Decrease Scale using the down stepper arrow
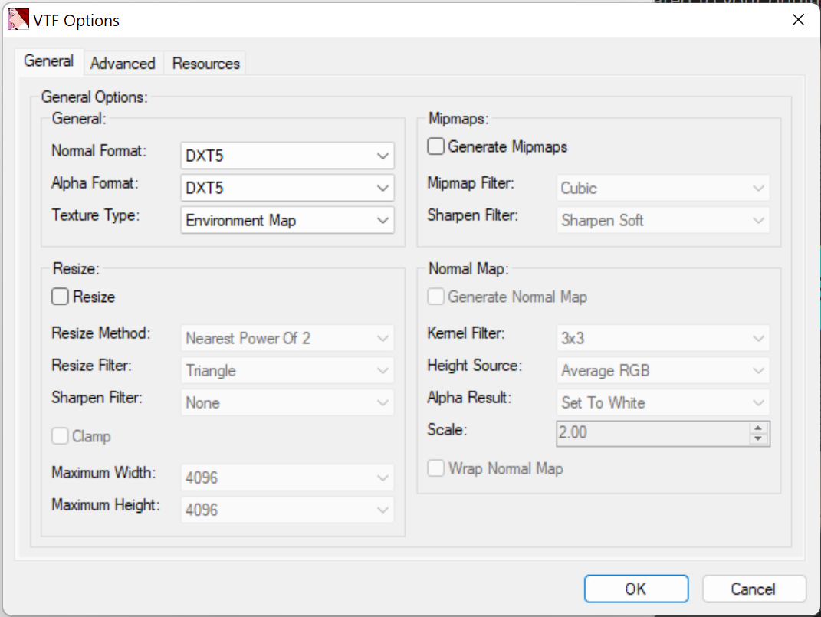The height and width of the screenshot is (617, 821). point(758,438)
